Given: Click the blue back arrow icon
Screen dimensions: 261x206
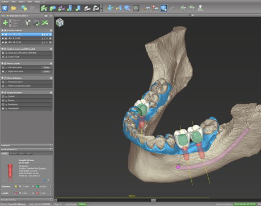Looking at the screenshot, I should (5, 8).
